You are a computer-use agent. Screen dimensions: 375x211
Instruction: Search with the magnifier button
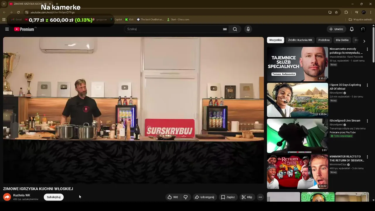tap(235, 29)
